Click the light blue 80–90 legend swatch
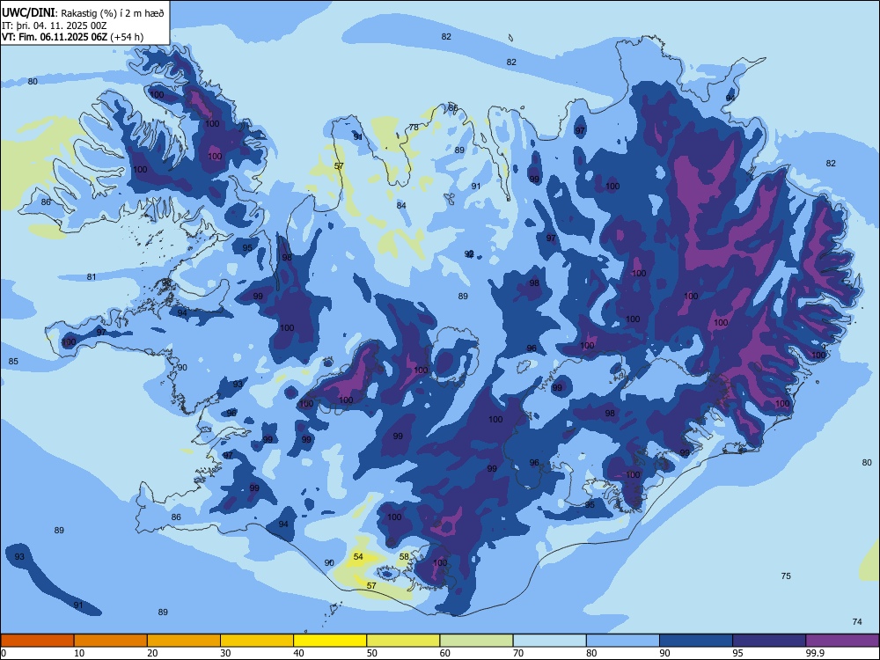The width and height of the screenshot is (880, 660). 623,641
